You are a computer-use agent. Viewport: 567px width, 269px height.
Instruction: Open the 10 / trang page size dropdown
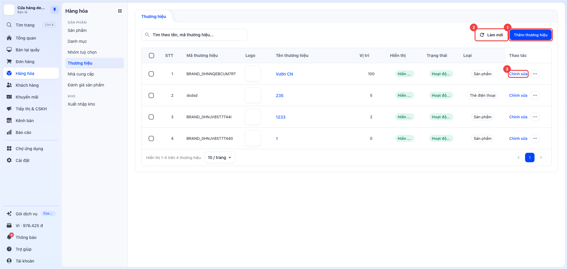click(220, 158)
